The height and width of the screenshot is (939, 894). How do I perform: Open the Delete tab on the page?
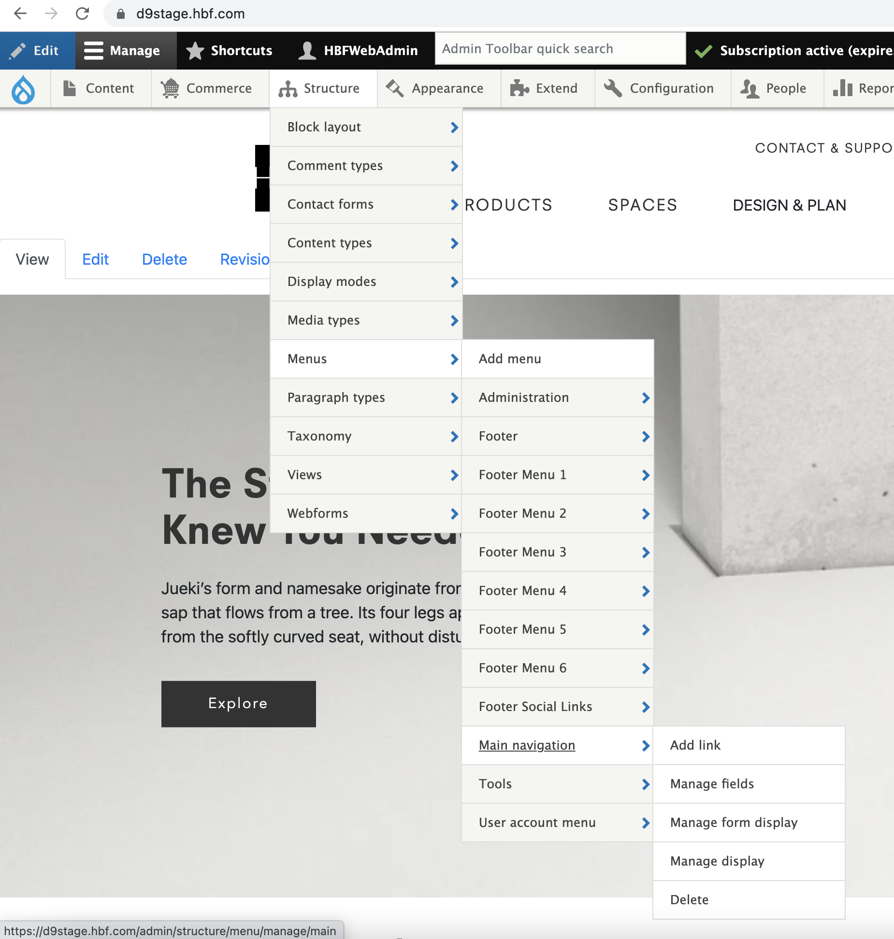[164, 259]
